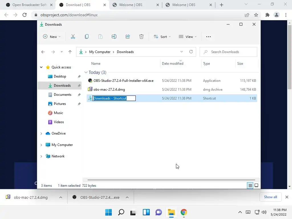The width and height of the screenshot is (292, 219).
Task: Select Desktop in Quick access
Action: tap(60, 76)
